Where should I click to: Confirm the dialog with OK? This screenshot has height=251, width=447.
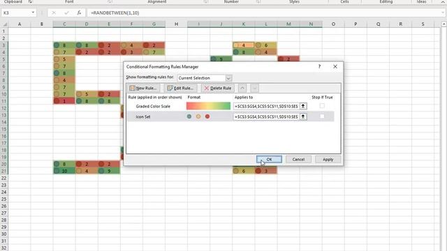tap(269, 160)
